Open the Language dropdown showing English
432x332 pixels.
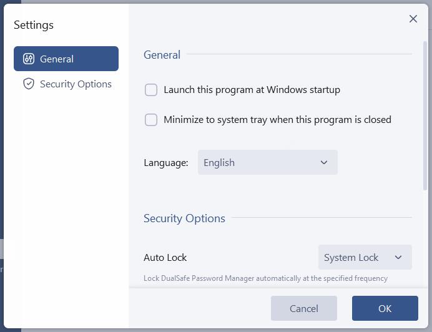click(267, 162)
